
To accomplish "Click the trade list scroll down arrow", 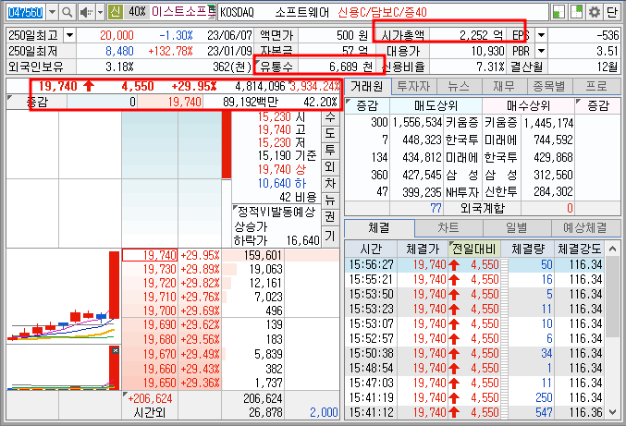I will (x=613, y=411).
